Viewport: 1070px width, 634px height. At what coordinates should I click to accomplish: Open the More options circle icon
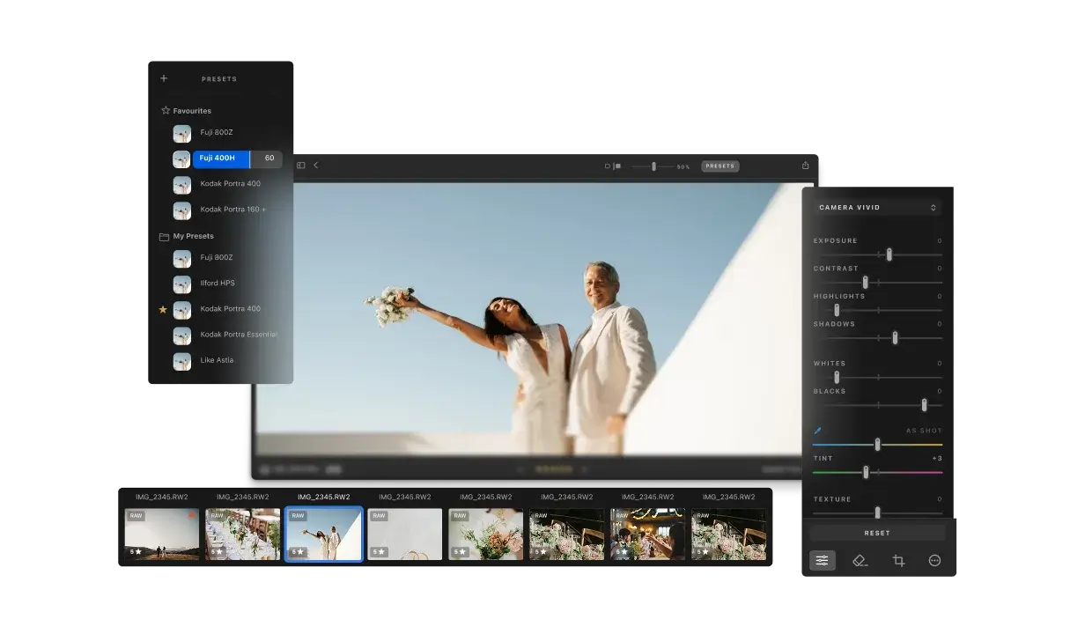[934, 560]
